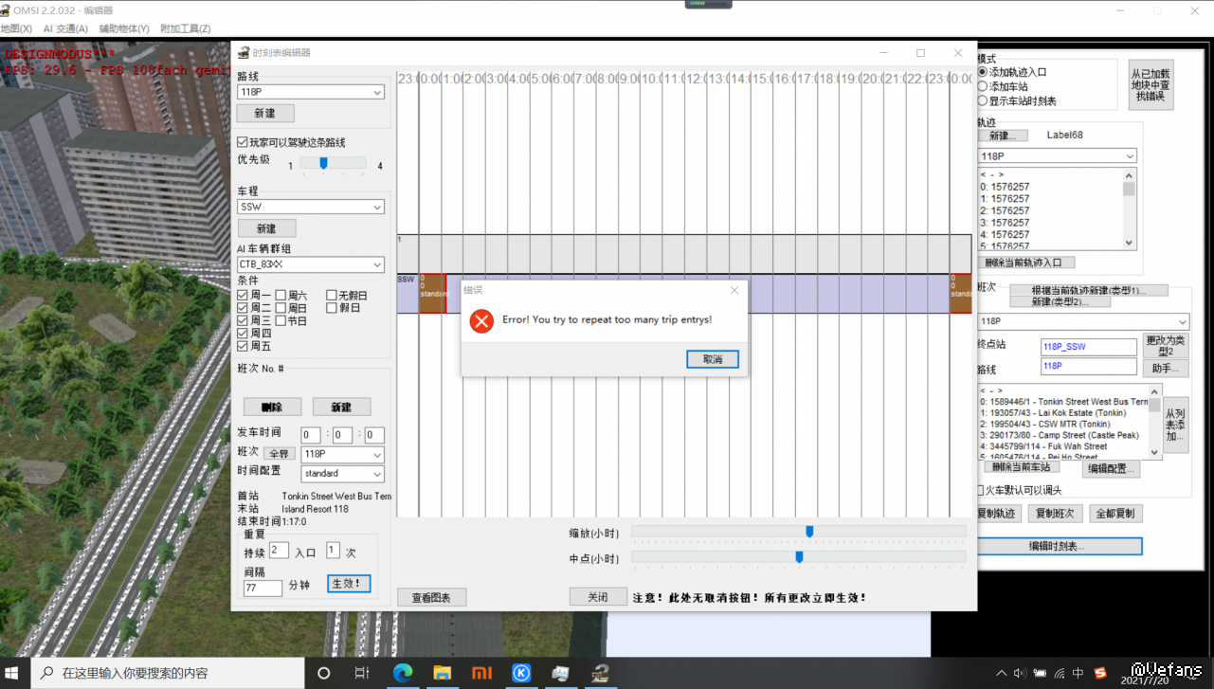Open the Mi app on the taskbar
Screen dimensions: 1214x689
click(482, 673)
